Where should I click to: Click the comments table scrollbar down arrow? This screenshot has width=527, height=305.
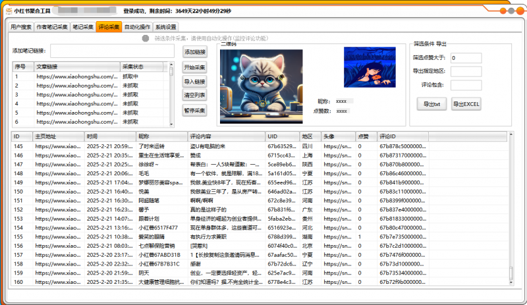(x=511, y=283)
